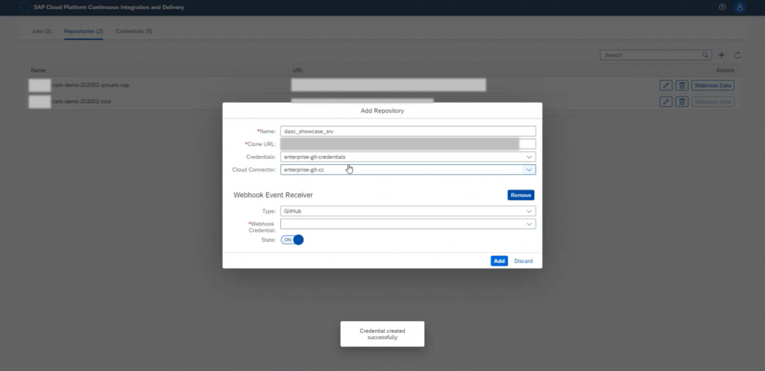Click the repository Name input field
This screenshot has height=371, width=765.
point(408,131)
